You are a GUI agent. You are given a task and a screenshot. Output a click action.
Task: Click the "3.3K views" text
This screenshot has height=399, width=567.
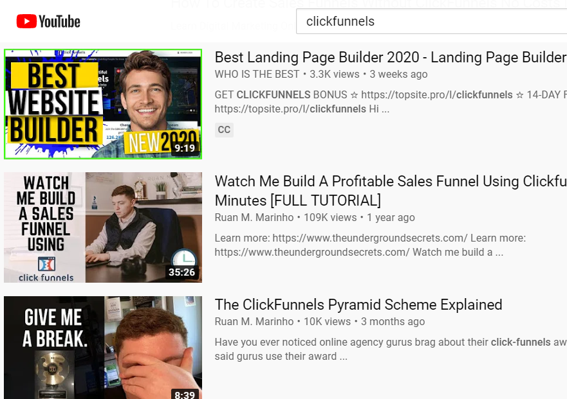click(335, 75)
